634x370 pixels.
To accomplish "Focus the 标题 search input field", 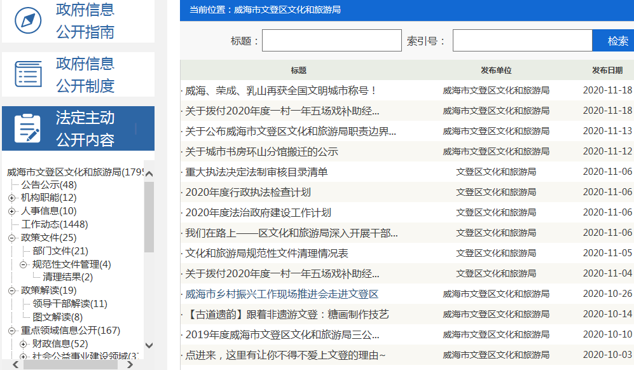I will coord(331,41).
